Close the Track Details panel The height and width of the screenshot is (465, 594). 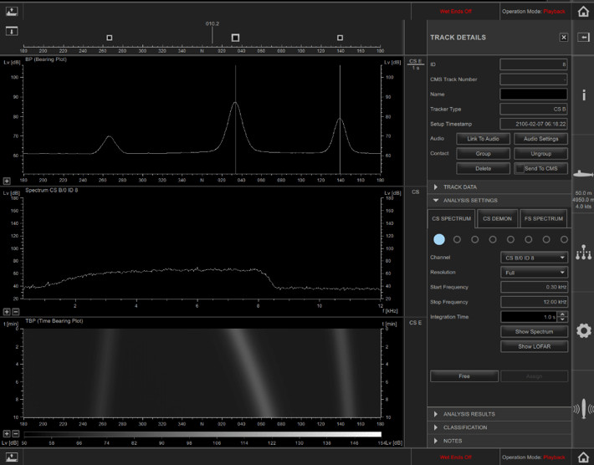(564, 37)
